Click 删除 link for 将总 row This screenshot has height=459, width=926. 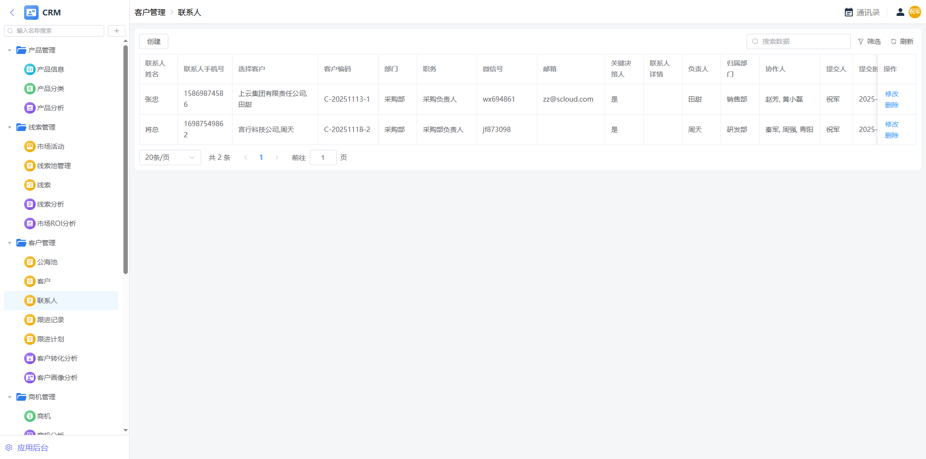tap(891, 135)
